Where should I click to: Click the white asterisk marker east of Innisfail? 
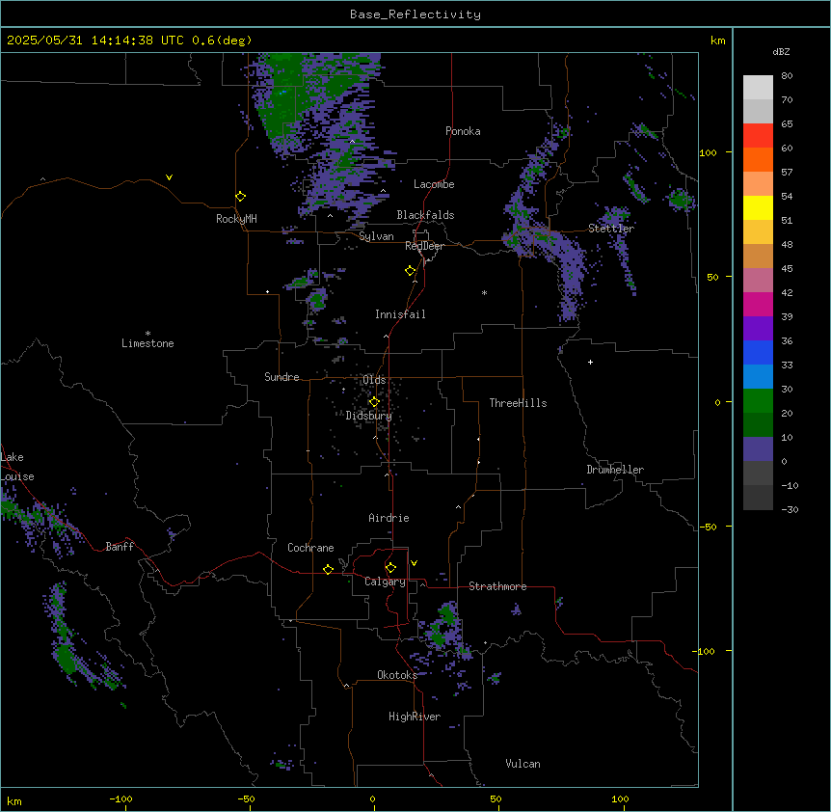click(x=484, y=292)
